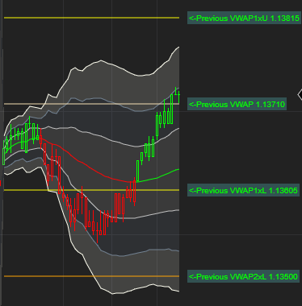Select the small red marker on left edge

[1, 184]
